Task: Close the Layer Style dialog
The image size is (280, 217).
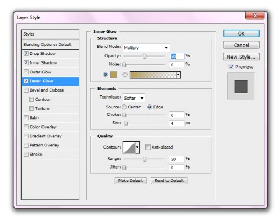Action: tap(255, 16)
